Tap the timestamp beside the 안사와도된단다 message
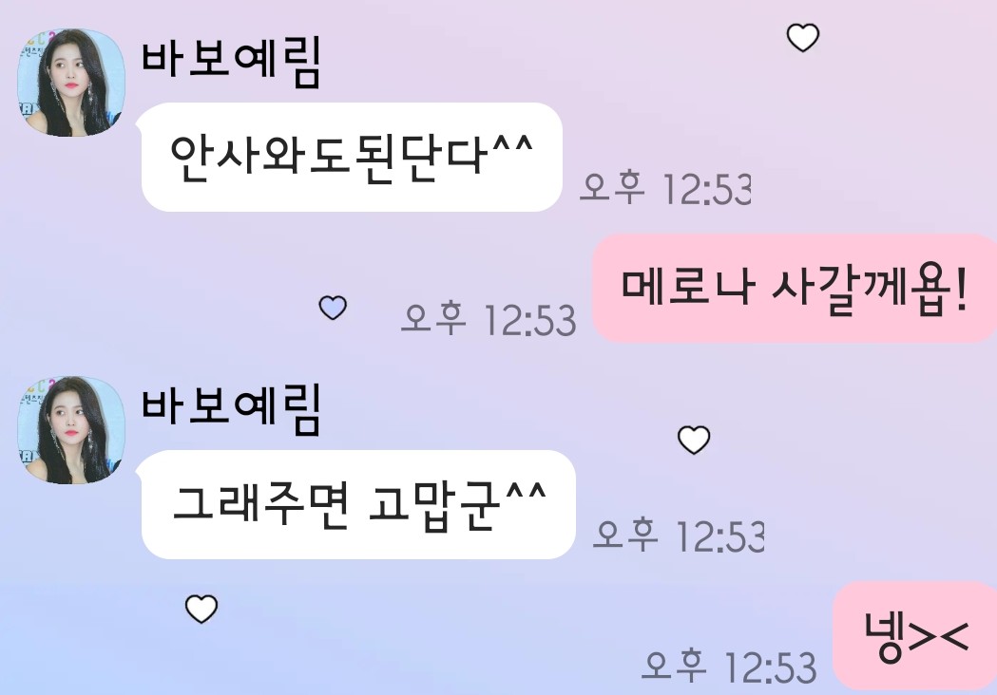Screen dimensions: 997x695 tap(665, 189)
